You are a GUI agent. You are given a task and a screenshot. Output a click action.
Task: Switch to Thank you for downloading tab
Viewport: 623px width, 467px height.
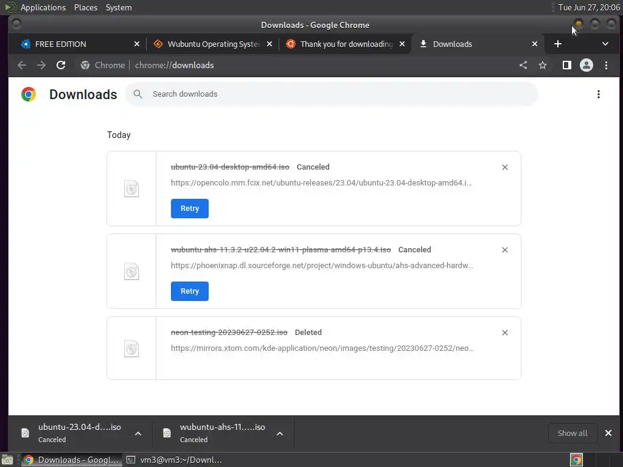[x=346, y=44]
